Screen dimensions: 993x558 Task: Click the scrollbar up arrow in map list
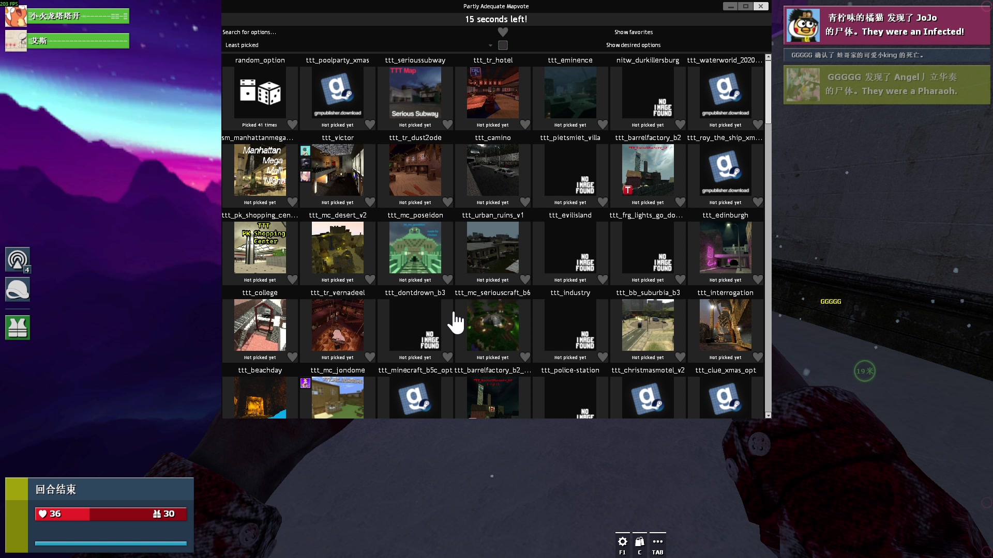click(768, 57)
